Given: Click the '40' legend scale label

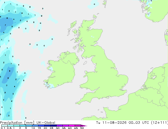Looking at the screenshot, I should tap(70, 128).
